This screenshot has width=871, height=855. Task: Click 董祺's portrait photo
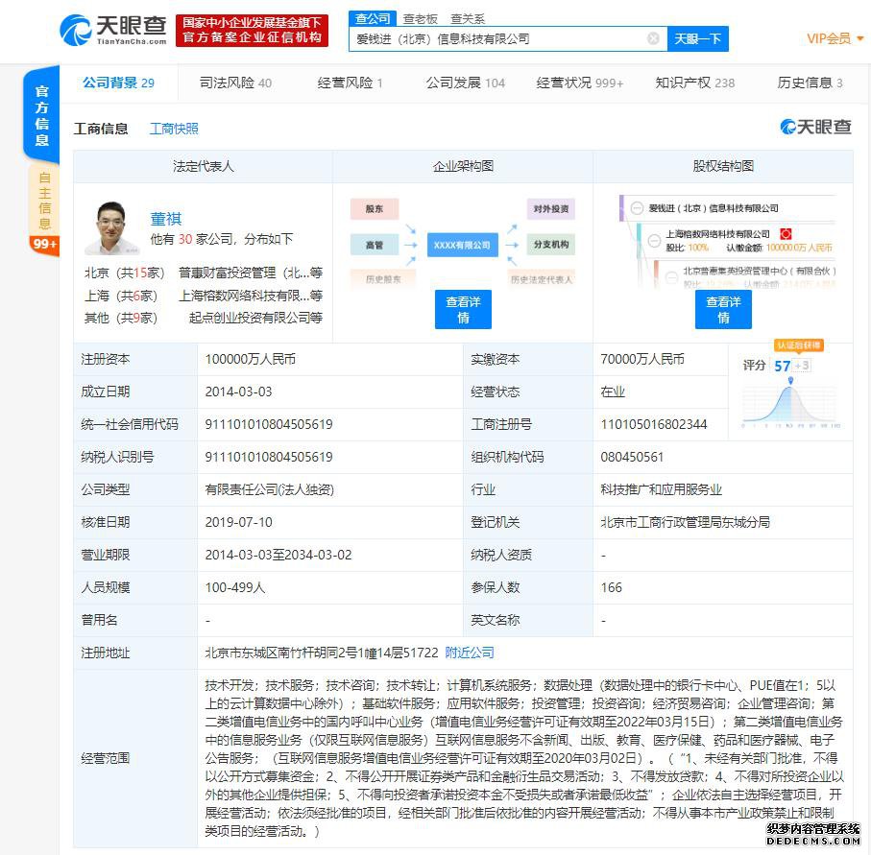111,227
